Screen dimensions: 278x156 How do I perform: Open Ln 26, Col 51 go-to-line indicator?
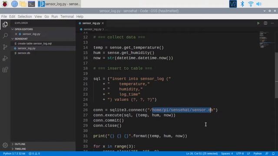coord(202,153)
